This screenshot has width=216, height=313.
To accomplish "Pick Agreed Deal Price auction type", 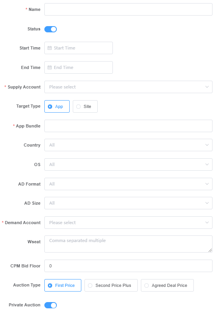I will point(167,285).
